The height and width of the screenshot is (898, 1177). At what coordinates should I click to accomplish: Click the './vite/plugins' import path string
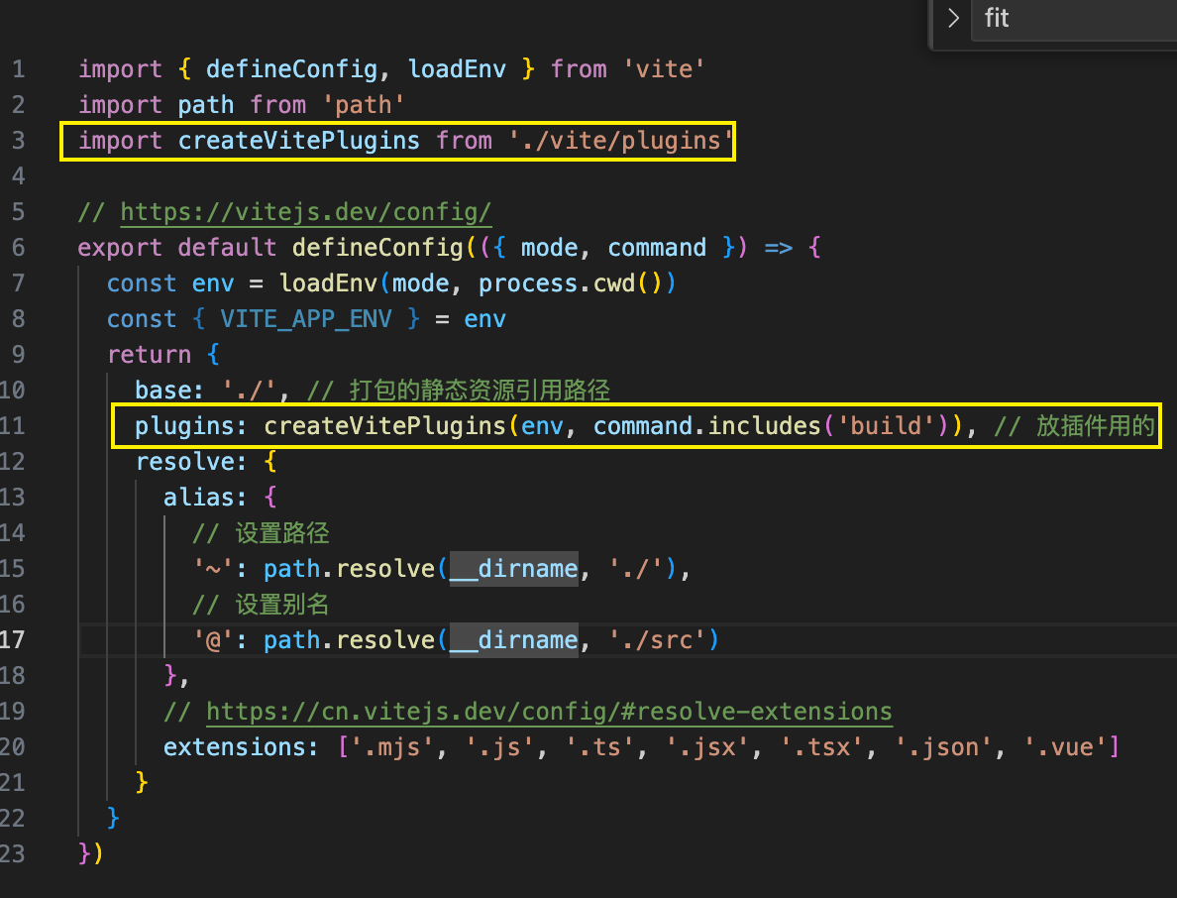pos(621,141)
